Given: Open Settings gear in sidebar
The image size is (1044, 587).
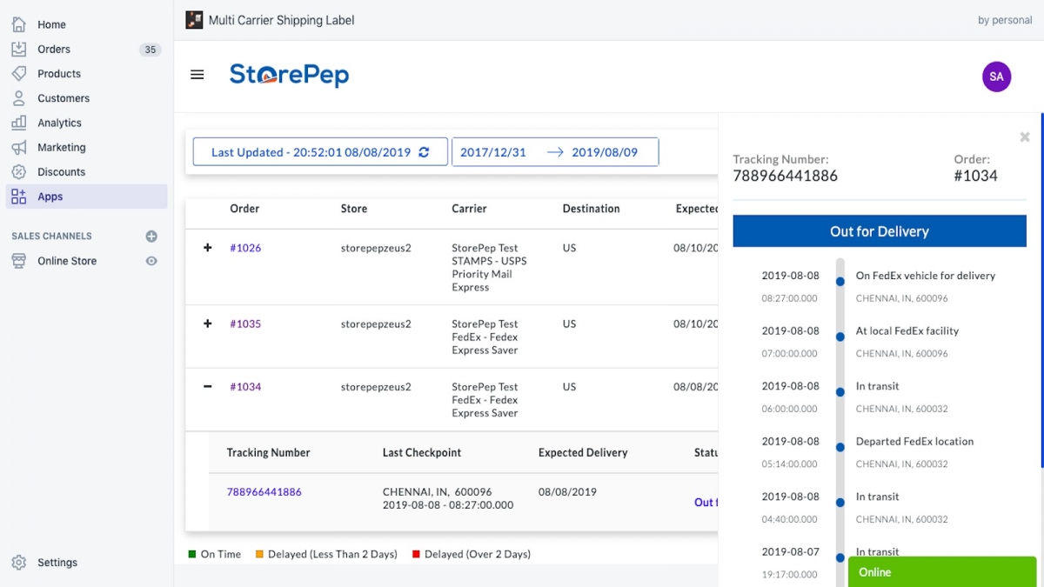Looking at the screenshot, I should point(19,563).
